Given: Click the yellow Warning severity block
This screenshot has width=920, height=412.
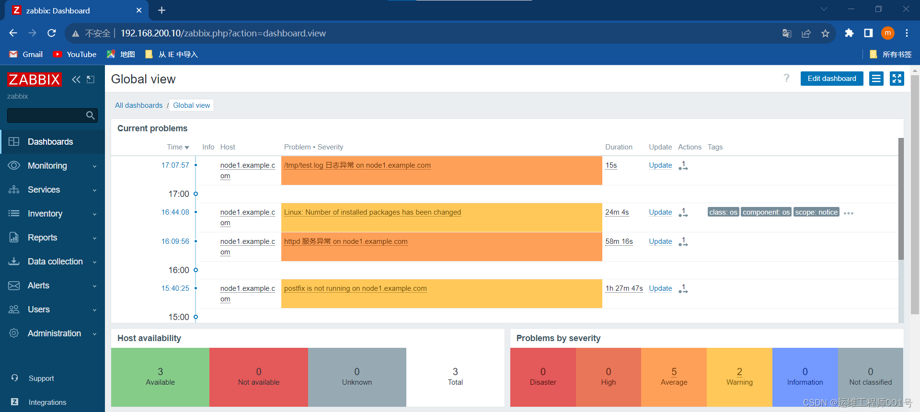Looking at the screenshot, I should tap(739, 377).
